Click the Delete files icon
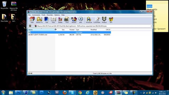The width and height of the screenshot is (169, 95). pos(60,20)
